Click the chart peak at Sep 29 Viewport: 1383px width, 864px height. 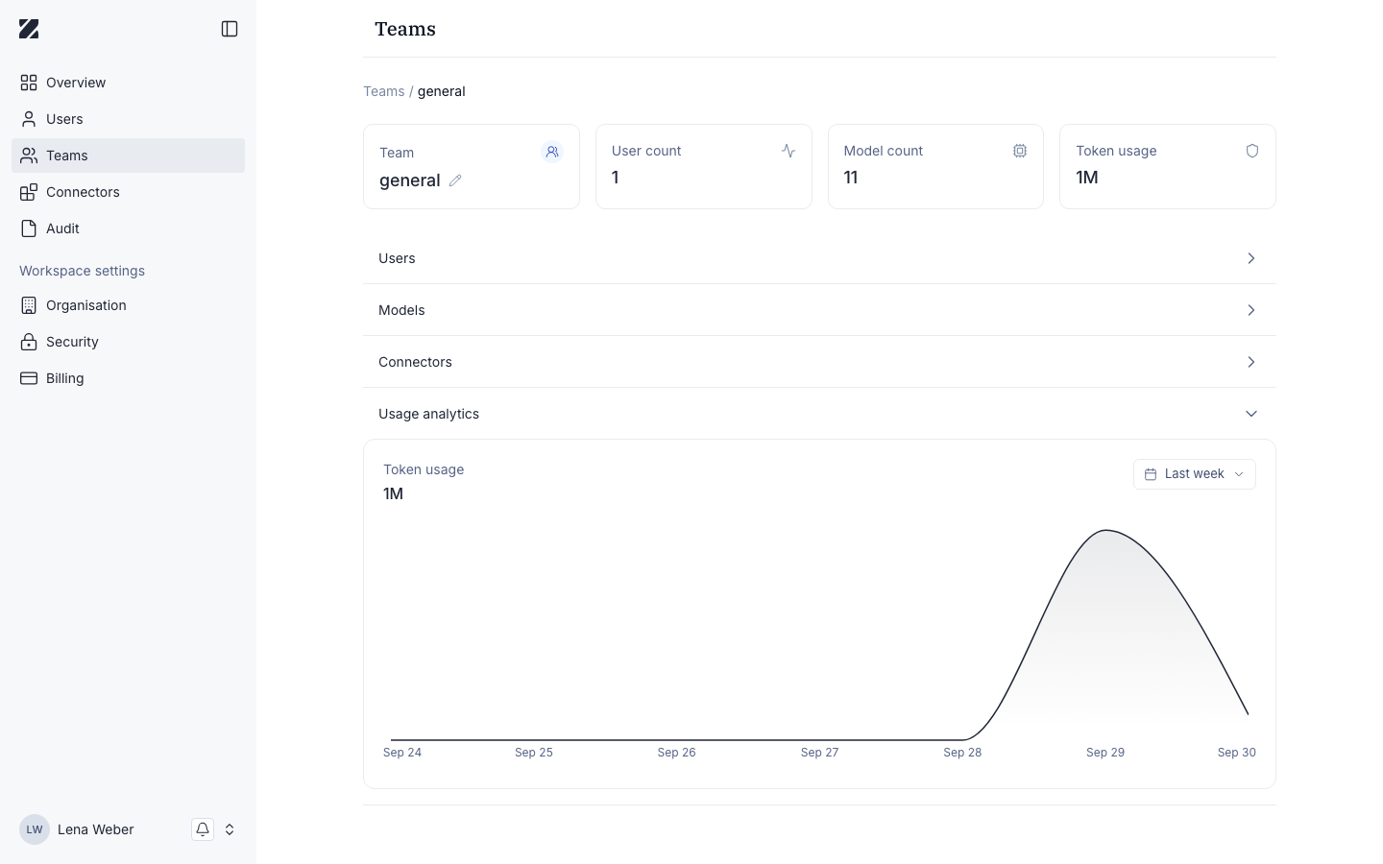(x=1106, y=530)
